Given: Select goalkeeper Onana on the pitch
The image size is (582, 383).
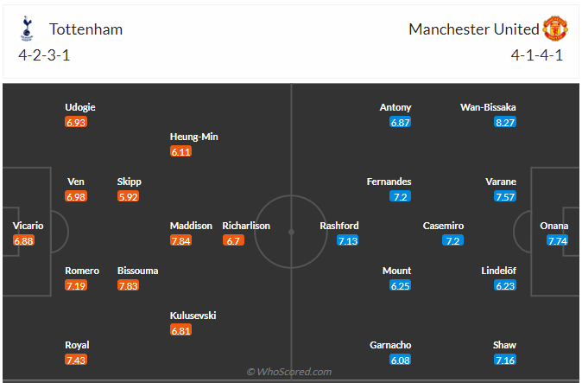Looking at the screenshot, I should [554, 226].
